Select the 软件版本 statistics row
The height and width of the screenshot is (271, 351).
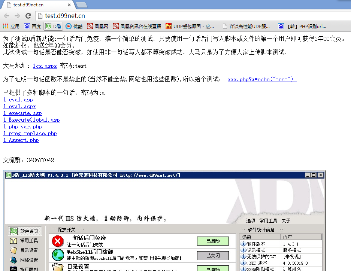[281, 244]
